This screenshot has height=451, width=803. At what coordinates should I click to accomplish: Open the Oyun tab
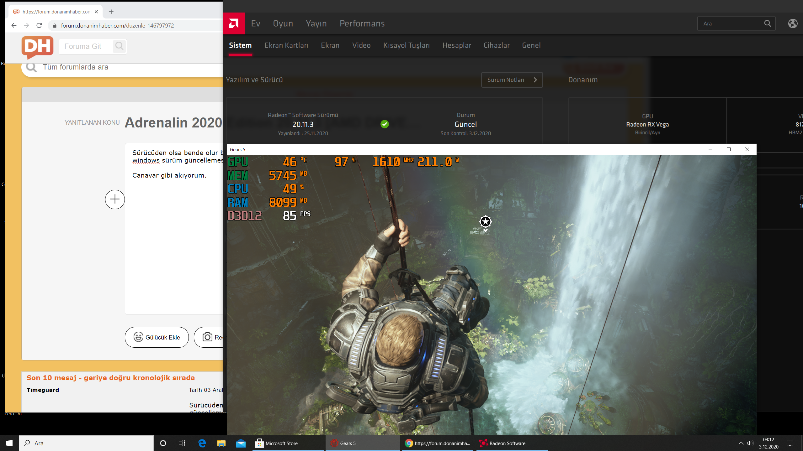point(283,23)
